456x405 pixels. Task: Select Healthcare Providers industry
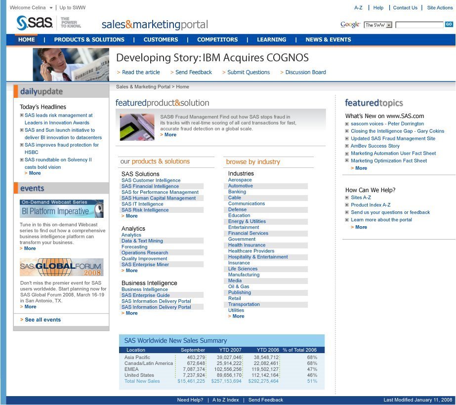pos(251,251)
